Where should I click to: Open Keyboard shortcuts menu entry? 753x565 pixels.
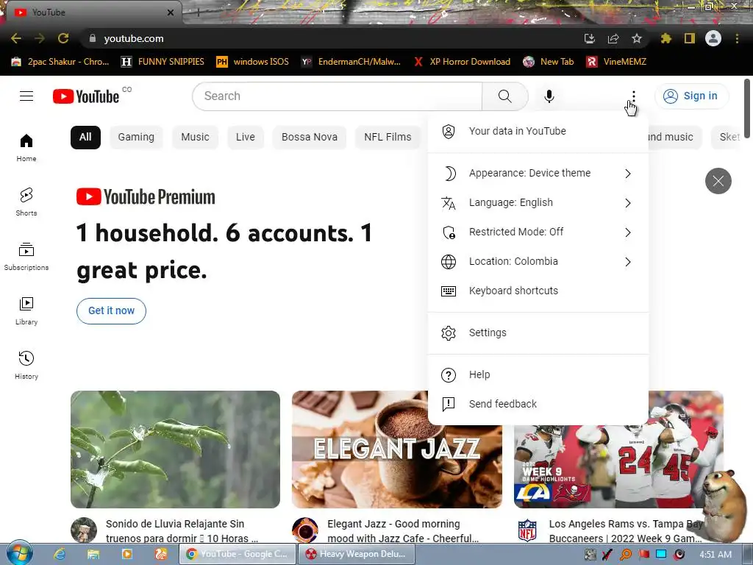[538, 291]
